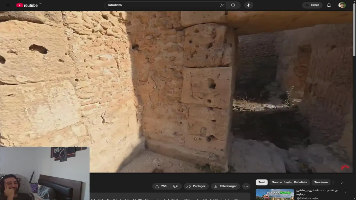Start voice search with microphone icon
356x200 pixels.
pyautogui.click(x=249, y=5)
